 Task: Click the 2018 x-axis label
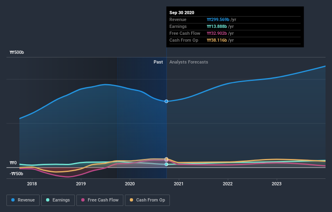(x=32, y=184)
